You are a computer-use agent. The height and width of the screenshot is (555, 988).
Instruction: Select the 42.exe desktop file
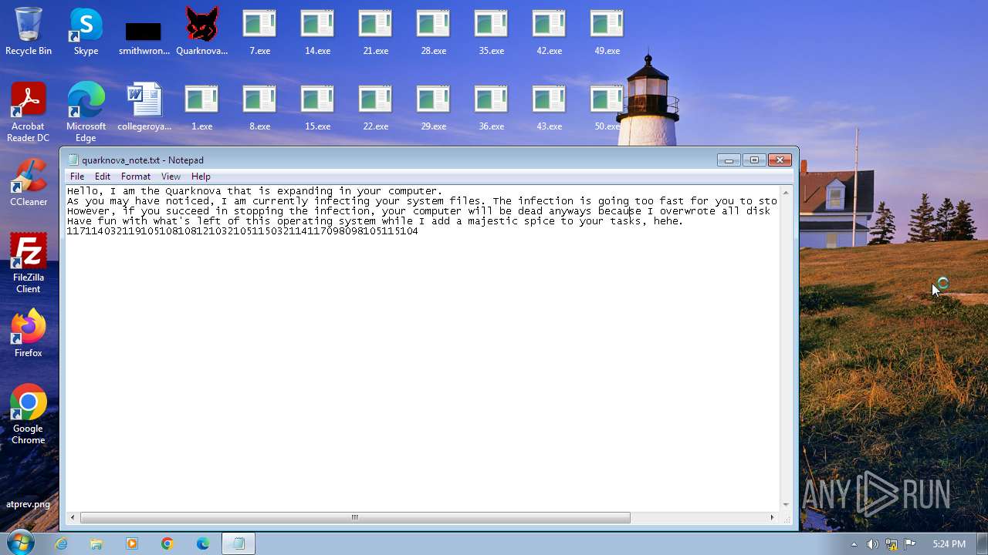(549, 31)
